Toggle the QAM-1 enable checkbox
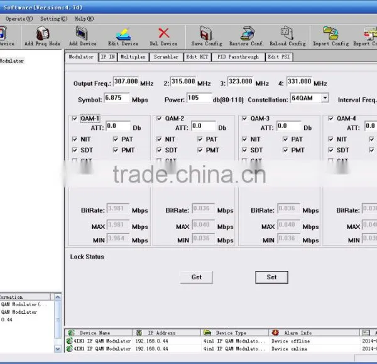The height and width of the screenshot is (364, 377). click(75, 119)
